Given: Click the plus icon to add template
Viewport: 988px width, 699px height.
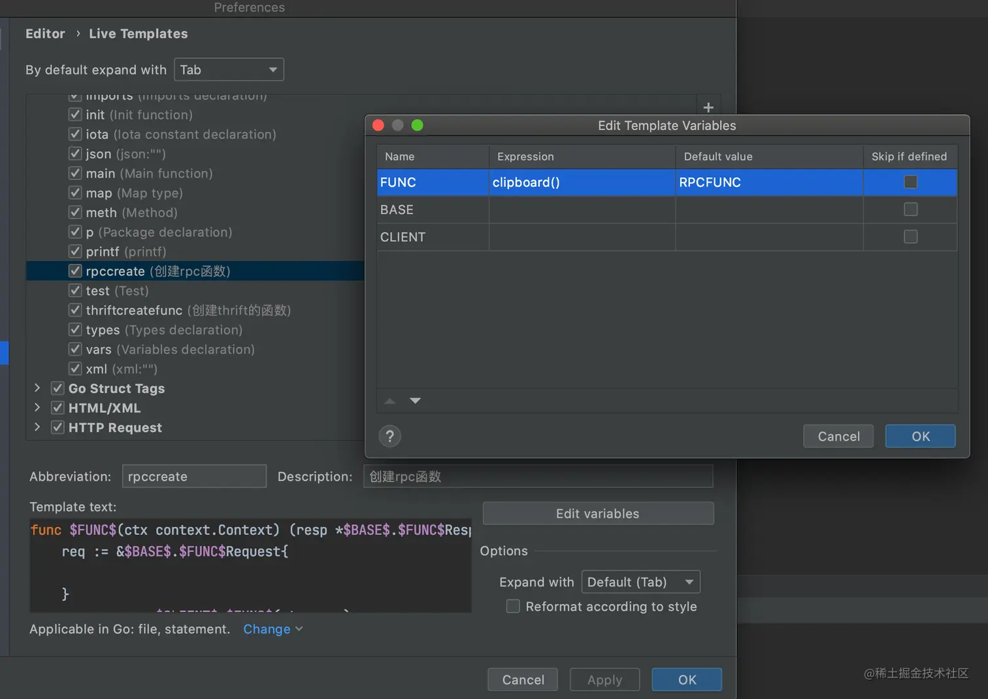Looking at the screenshot, I should click(708, 108).
